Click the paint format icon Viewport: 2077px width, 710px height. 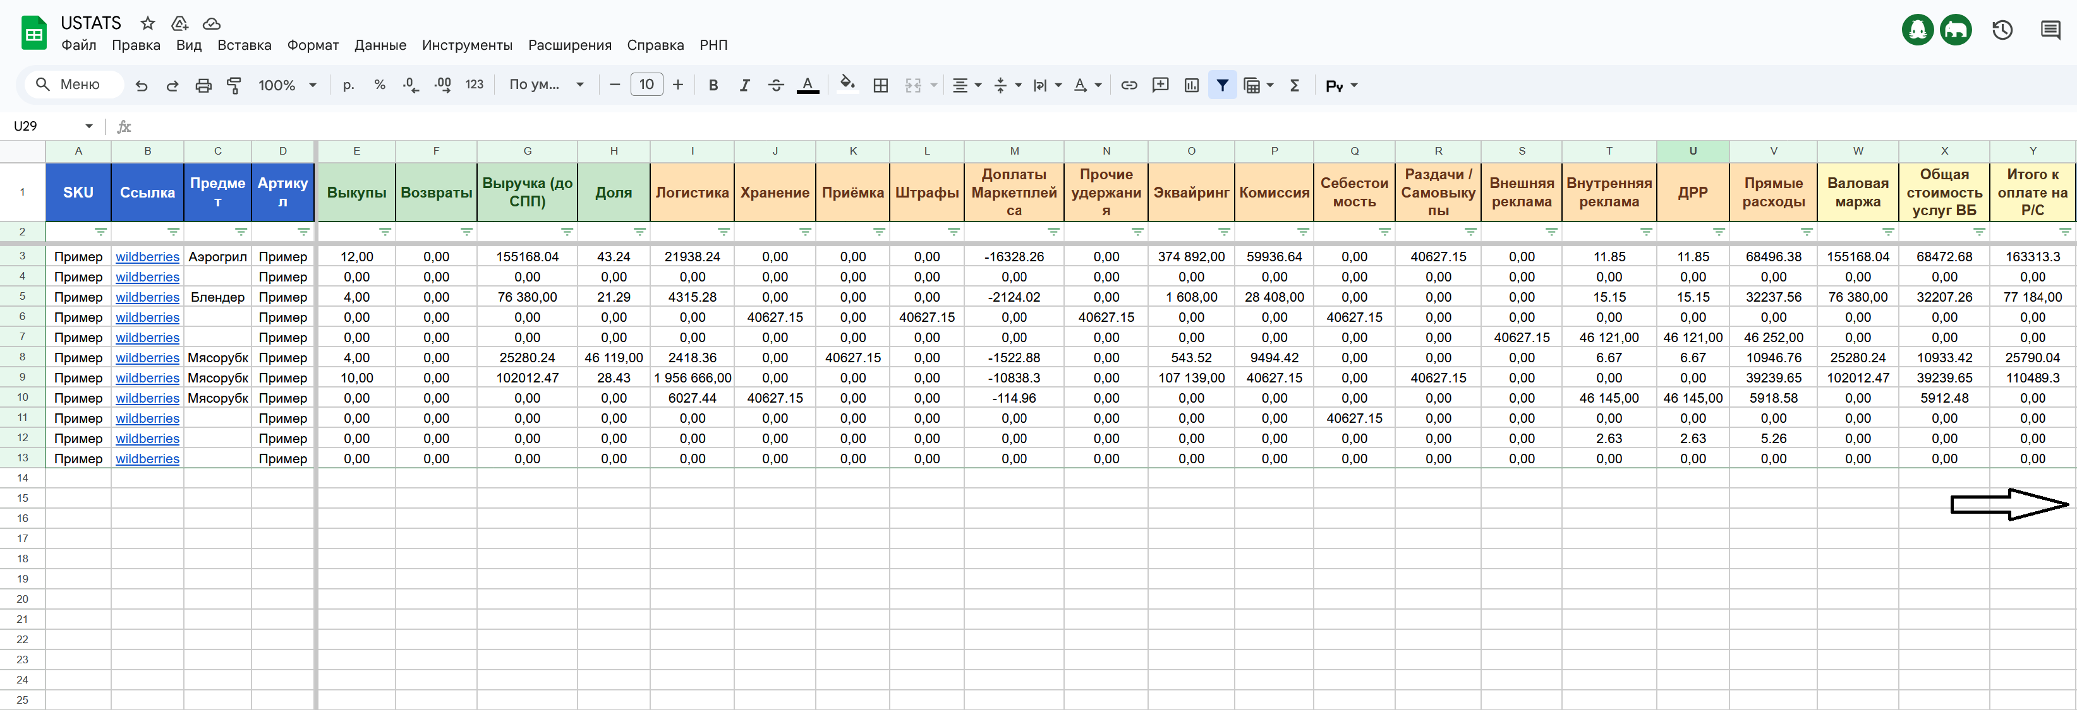pos(234,85)
